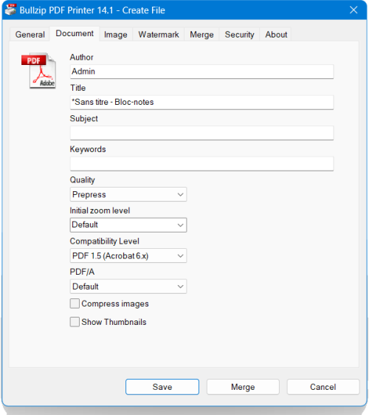Tick the Show Thumbnails checkbox
Viewport: 369px width, 415px height.
coord(75,322)
